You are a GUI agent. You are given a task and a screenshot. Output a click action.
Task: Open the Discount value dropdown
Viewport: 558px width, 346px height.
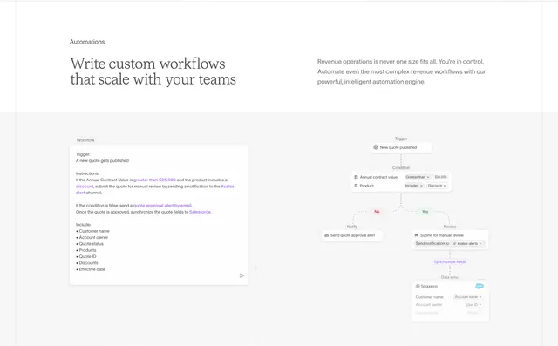437,186
